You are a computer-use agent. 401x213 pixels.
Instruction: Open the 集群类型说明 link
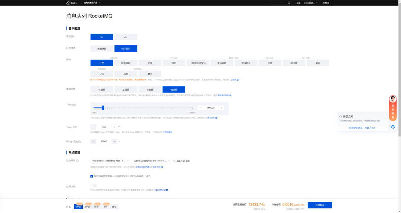pyautogui.click(x=225, y=95)
